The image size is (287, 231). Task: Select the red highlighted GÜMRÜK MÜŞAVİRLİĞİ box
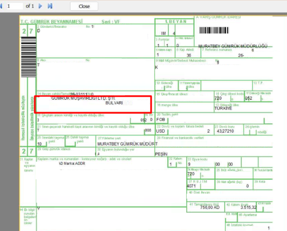93,105
